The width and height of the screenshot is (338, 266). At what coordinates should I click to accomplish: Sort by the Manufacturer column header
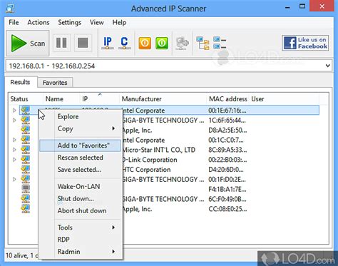163,99
